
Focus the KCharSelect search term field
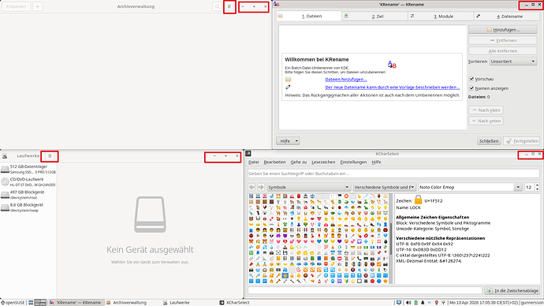pos(393,174)
